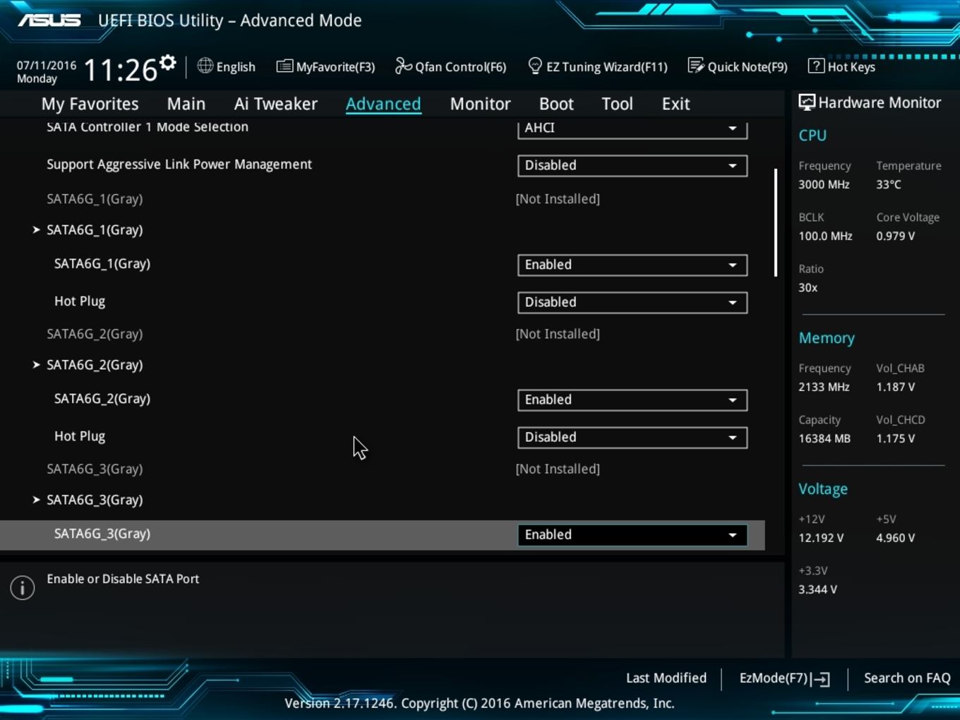The image size is (960, 720).
Task: Switch to the Main tab
Action: 186,104
